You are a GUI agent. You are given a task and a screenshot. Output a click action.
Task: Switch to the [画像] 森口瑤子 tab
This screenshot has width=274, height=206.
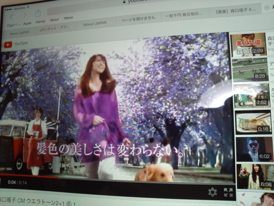click(x=236, y=10)
